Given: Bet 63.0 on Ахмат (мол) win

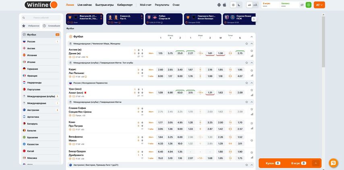Looking at the screenshot, I should point(180,92).
